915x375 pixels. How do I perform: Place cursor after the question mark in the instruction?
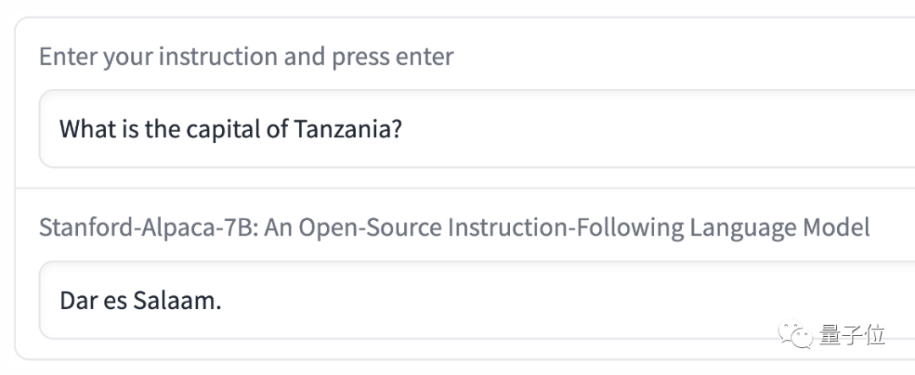(x=403, y=130)
